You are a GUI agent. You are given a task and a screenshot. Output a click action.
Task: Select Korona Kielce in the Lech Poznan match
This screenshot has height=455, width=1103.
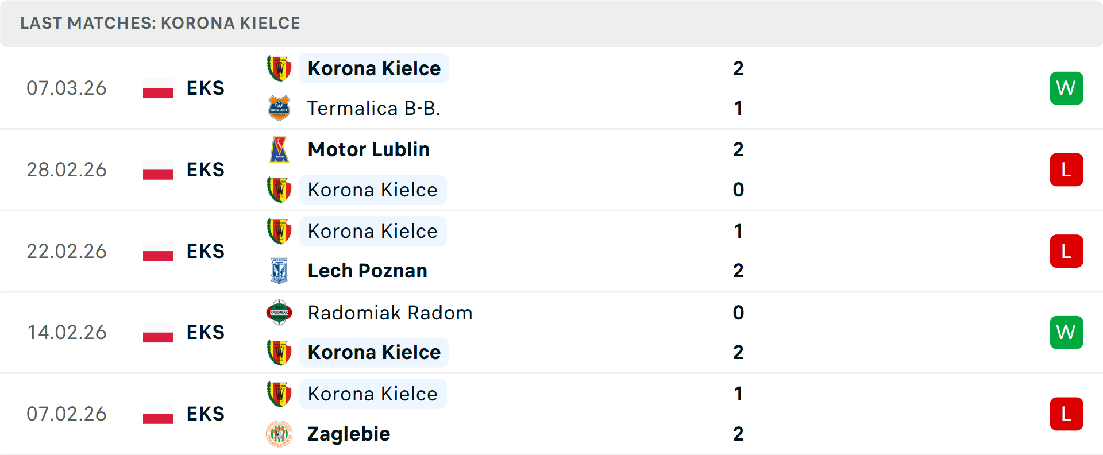(373, 231)
